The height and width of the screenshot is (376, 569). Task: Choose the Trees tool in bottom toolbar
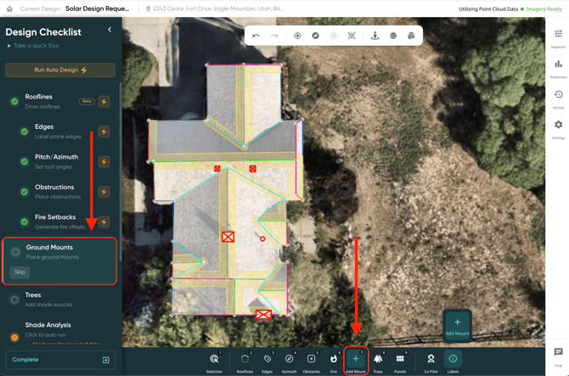tap(378, 362)
